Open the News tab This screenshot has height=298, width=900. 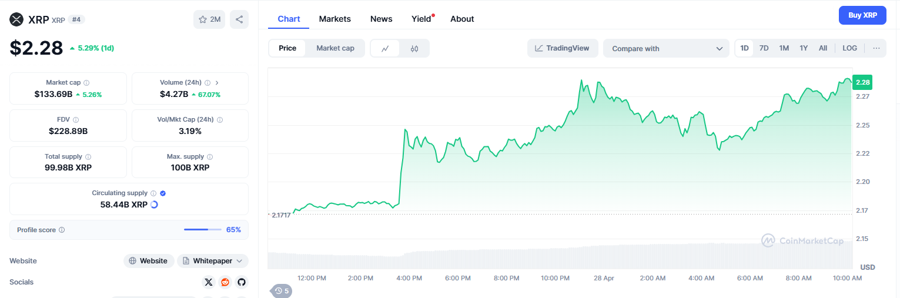[381, 19]
